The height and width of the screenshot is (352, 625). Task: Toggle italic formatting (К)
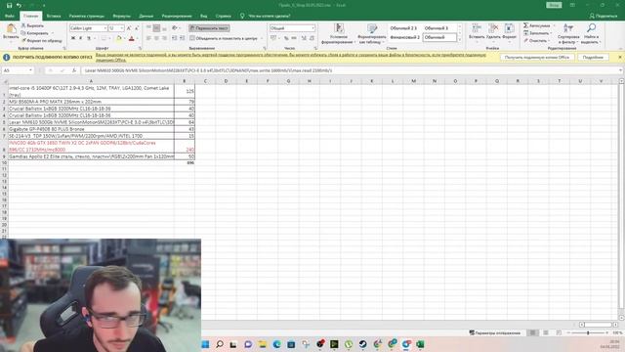tap(80, 38)
